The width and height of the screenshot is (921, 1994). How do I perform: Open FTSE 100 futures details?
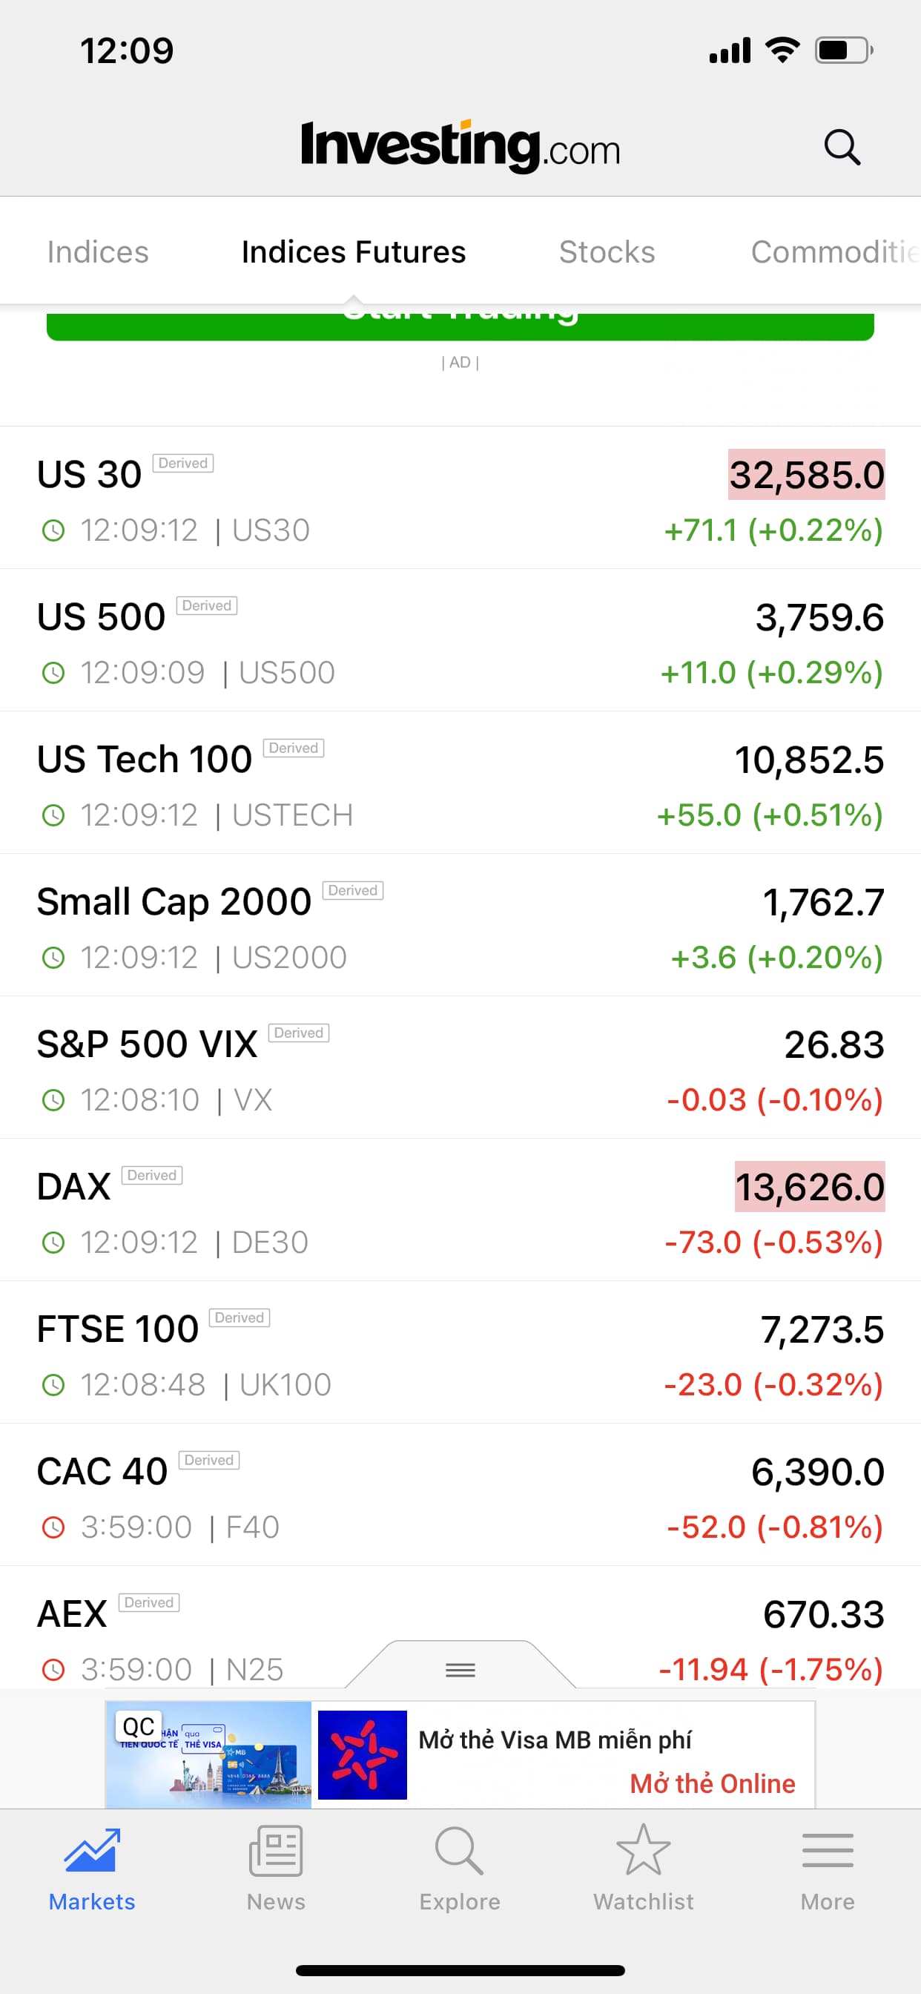tap(460, 1353)
